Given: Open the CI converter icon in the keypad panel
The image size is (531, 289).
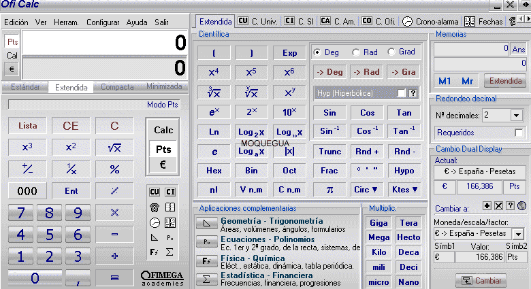Looking at the screenshot, I should pos(170,192).
